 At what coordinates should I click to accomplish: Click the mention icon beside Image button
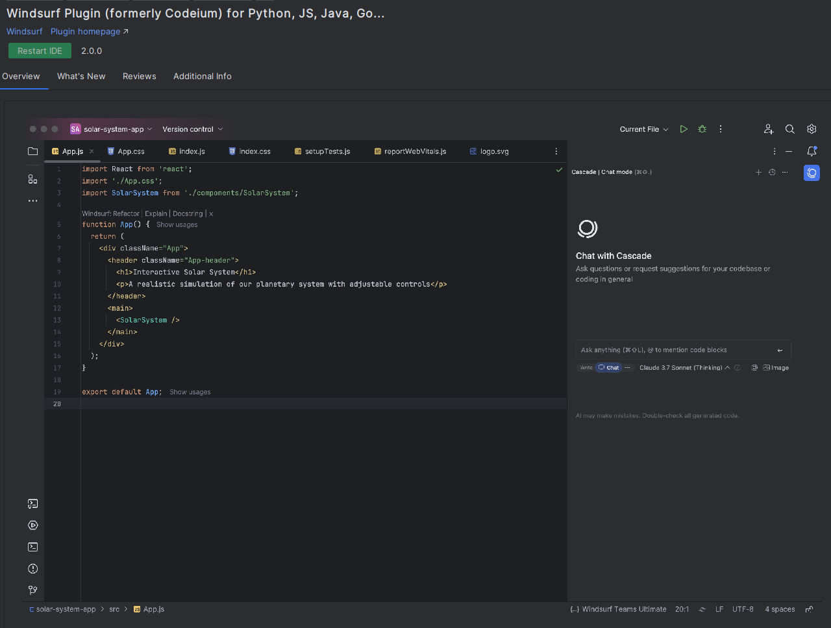pyautogui.click(x=754, y=368)
